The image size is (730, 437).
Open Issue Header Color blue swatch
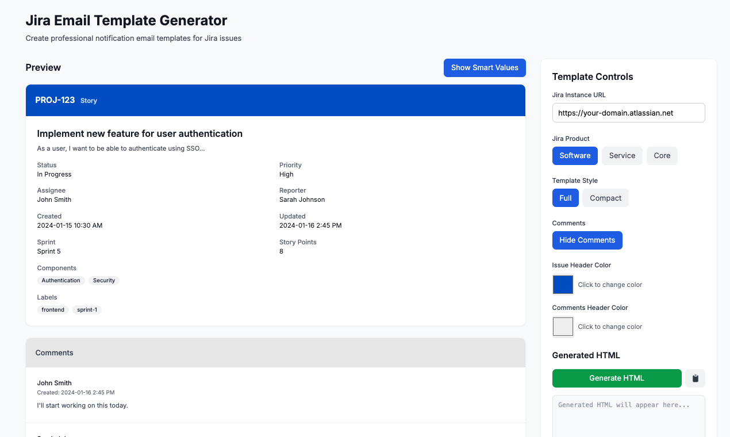point(563,285)
